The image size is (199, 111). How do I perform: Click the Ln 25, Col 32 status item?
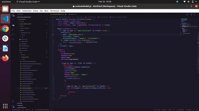[157, 110]
